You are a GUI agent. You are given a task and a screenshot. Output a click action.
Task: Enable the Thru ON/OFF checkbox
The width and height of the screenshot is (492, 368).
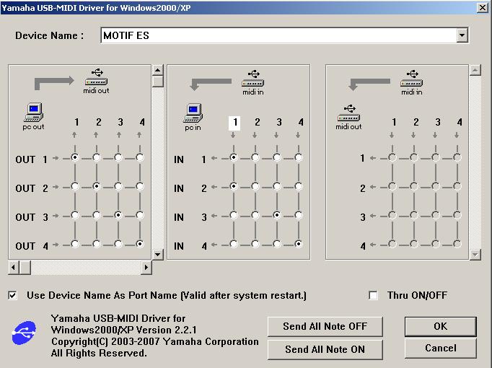click(373, 295)
